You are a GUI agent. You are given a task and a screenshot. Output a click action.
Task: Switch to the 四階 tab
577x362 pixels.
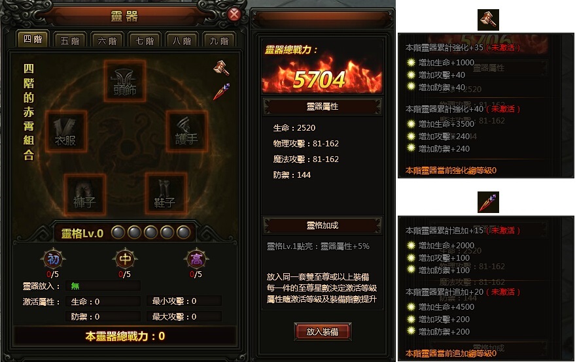(x=33, y=39)
